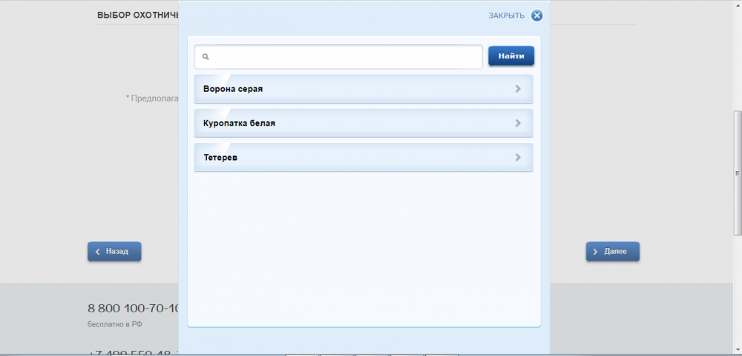Proceed with the Далее button
The height and width of the screenshot is (356, 742).
tap(613, 252)
